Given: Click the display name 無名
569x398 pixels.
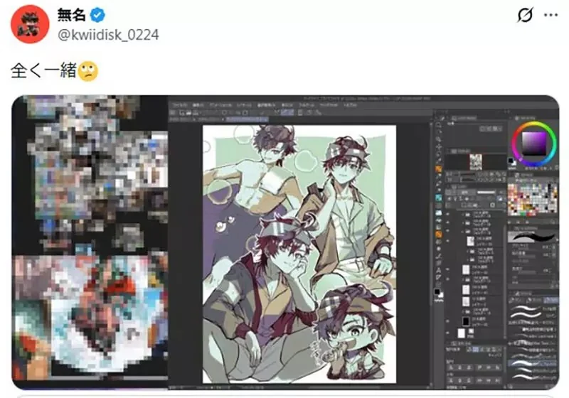Looking at the screenshot, I should click(72, 15).
